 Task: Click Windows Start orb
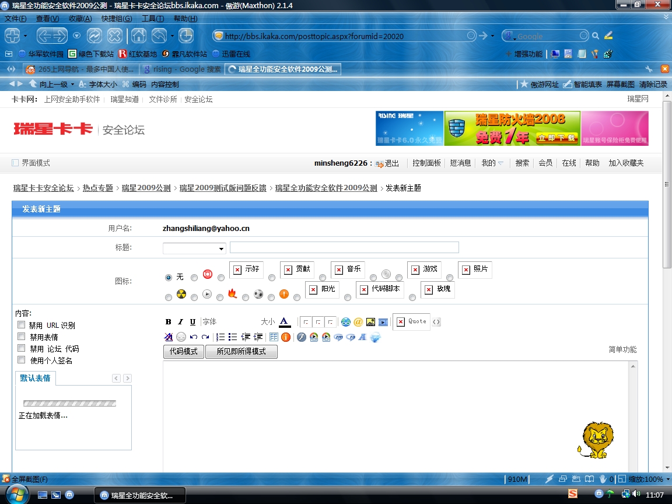[17, 494]
